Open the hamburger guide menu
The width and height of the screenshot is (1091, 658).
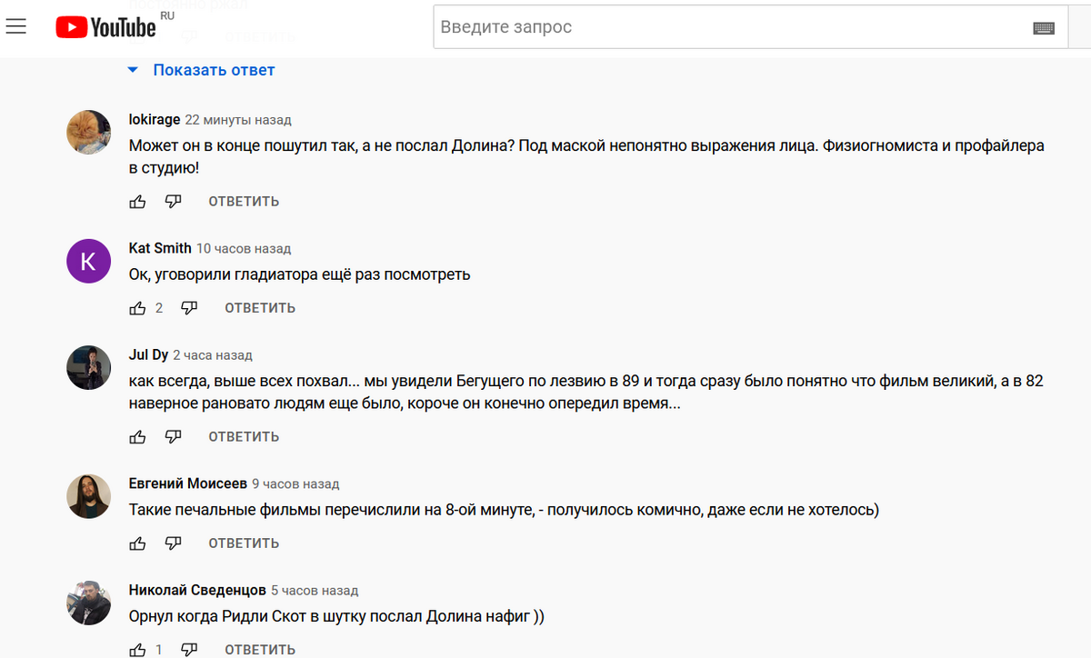tap(16, 27)
